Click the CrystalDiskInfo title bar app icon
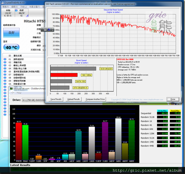The image size is (185, 174). click(3, 2)
